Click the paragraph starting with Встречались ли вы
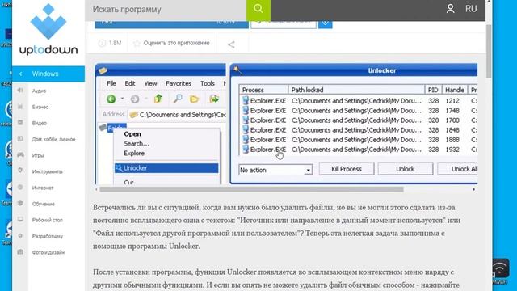This screenshot has width=517, height=291. [x=276, y=226]
